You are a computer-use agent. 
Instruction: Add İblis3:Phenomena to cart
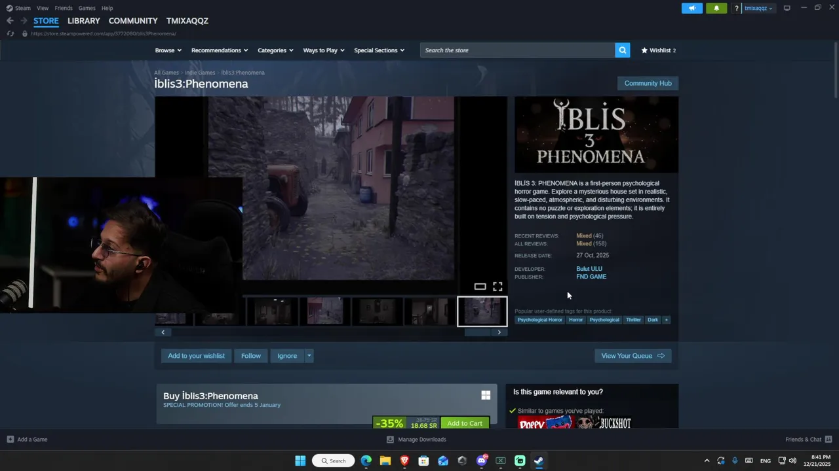click(x=465, y=423)
